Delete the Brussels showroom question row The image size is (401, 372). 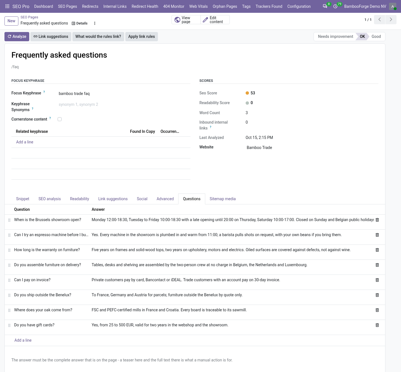pos(377,220)
